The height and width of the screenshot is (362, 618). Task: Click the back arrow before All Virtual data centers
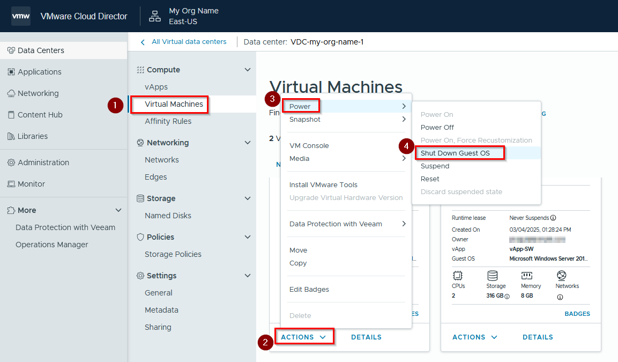[x=143, y=42]
